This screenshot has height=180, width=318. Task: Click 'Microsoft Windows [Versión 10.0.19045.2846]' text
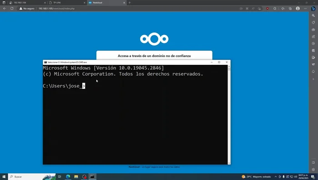point(103,68)
